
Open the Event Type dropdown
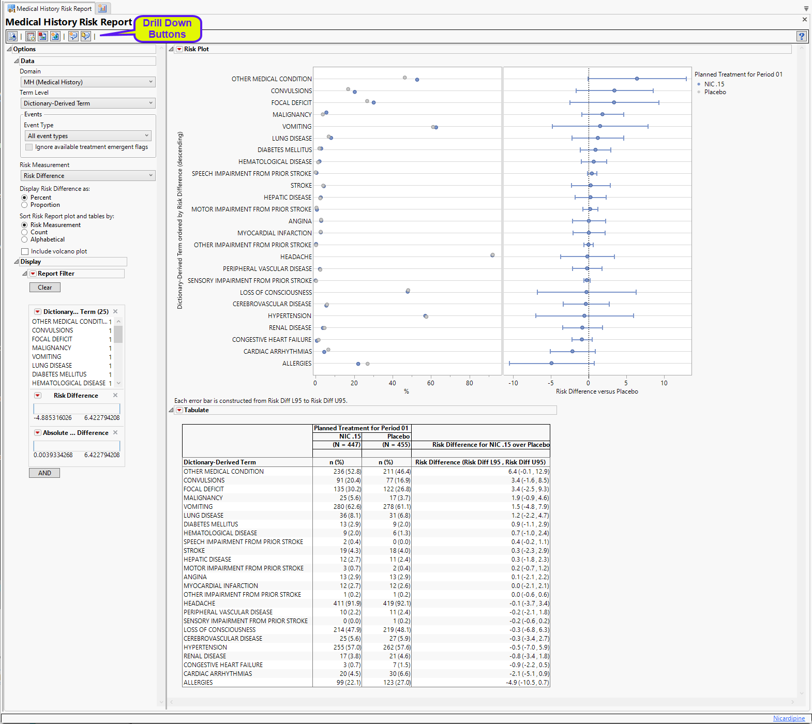click(88, 136)
